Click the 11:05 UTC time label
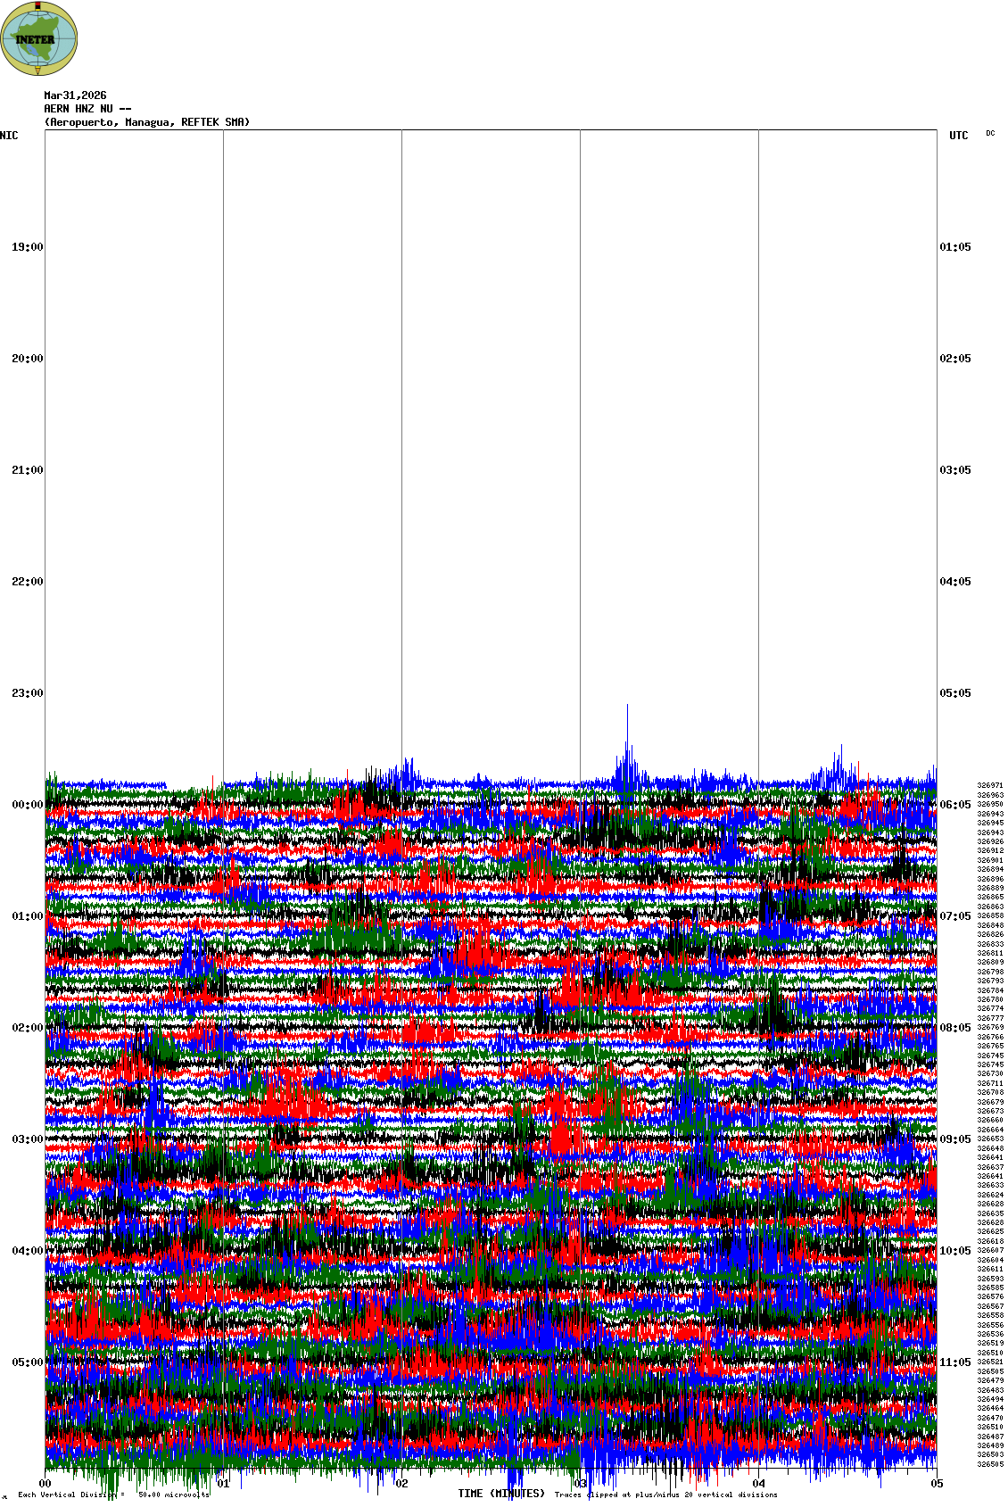Viewport: 1008px width, 1507px height. coord(954,1362)
